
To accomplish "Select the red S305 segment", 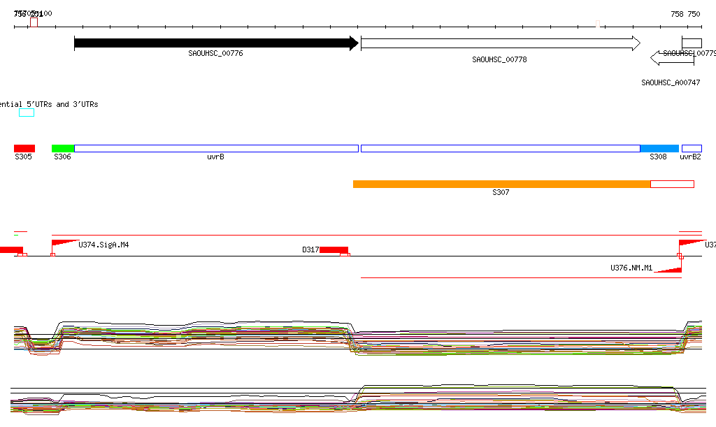I will tap(24, 148).
